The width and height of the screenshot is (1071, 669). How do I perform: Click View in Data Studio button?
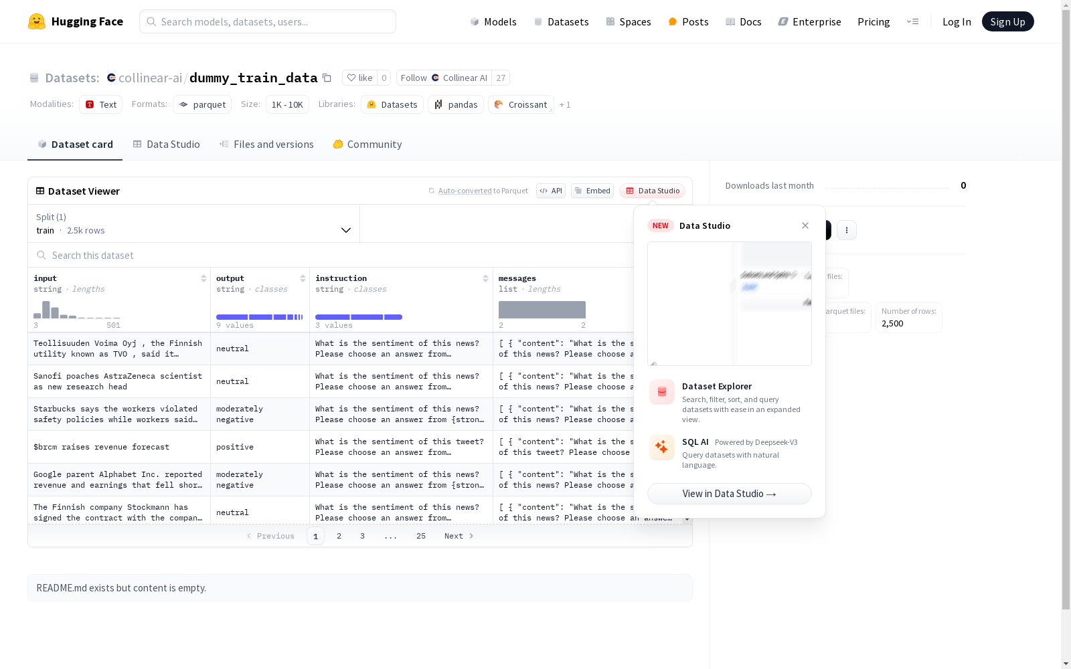[x=730, y=494]
